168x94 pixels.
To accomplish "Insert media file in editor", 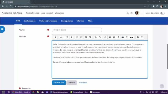I will point(114,37).
